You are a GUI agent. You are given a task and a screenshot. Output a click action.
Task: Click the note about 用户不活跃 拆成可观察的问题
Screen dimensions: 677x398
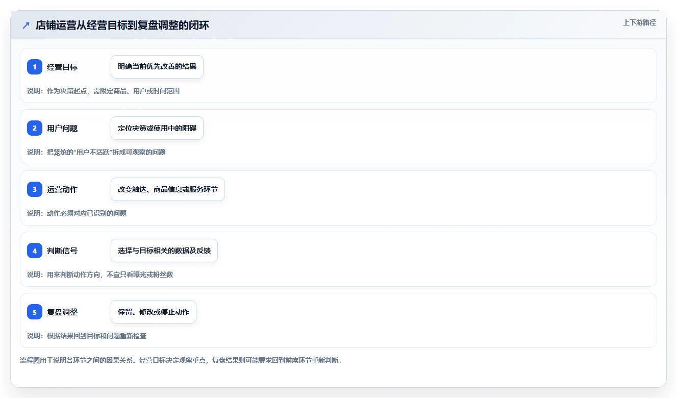click(x=96, y=152)
